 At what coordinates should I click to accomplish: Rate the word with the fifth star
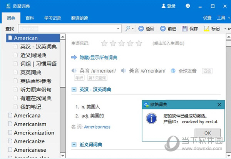(x=139, y=43)
